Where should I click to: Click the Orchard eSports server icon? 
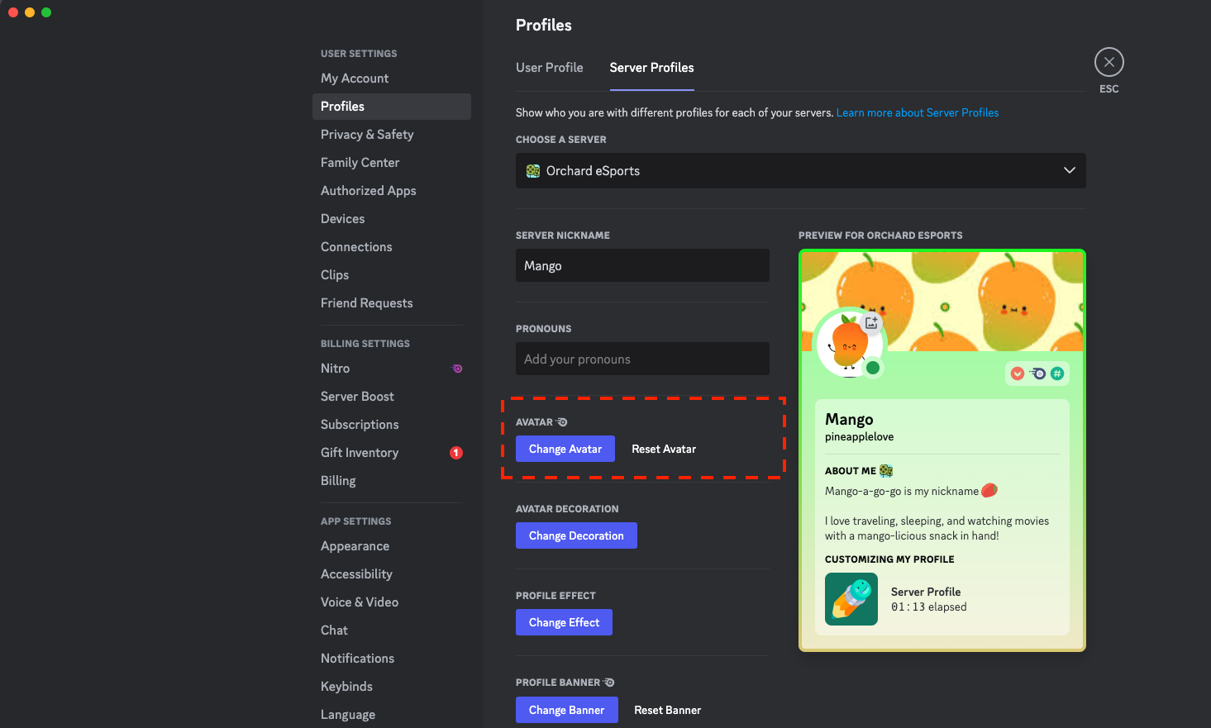(533, 171)
